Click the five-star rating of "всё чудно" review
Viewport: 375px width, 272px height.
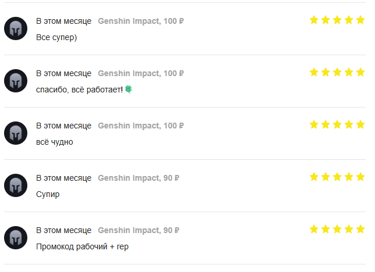[x=337, y=125]
